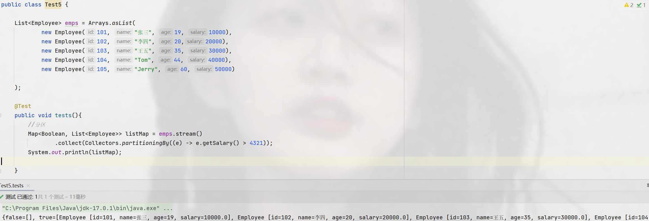Click the 'List<Employee>' field type

coord(38,23)
